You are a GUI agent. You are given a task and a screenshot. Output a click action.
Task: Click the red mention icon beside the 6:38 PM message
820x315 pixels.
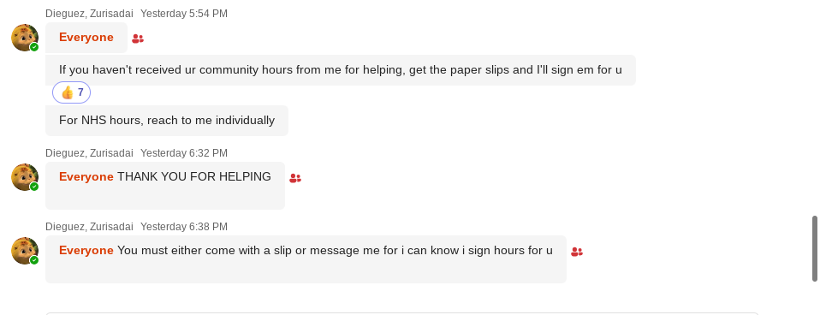tap(577, 252)
